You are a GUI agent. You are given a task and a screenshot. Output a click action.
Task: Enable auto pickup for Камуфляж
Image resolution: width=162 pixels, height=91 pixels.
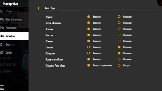coord(89,53)
